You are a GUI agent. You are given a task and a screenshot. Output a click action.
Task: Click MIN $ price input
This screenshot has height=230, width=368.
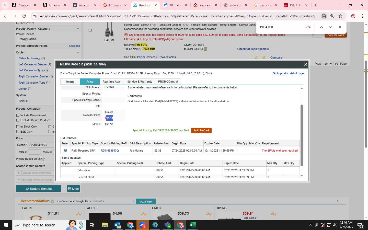pyautogui.click(x=34, y=152)
